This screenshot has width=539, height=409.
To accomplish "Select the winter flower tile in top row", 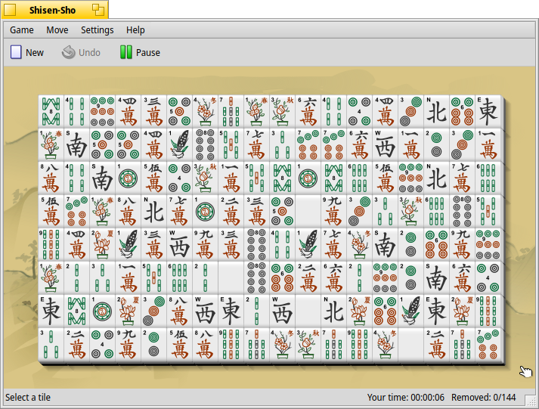I will [205, 111].
